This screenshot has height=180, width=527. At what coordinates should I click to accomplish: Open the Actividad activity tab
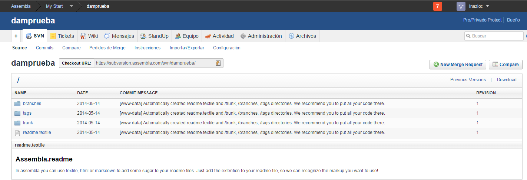tap(219, 36)
